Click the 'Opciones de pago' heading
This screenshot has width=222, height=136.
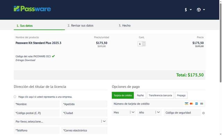pos(126,87)
